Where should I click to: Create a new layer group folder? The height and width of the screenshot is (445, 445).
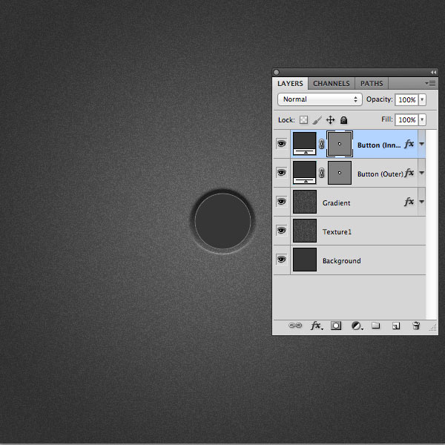[x=376, y=326]
